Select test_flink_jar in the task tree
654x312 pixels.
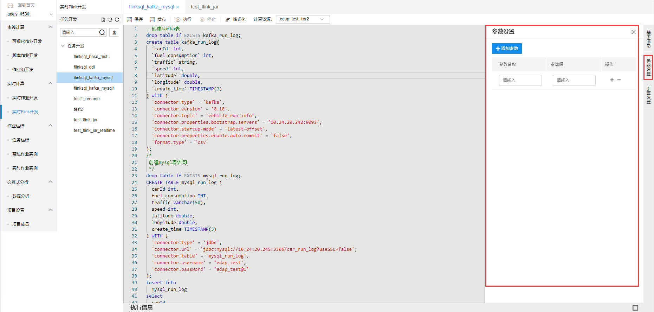[x=85, y=120]
